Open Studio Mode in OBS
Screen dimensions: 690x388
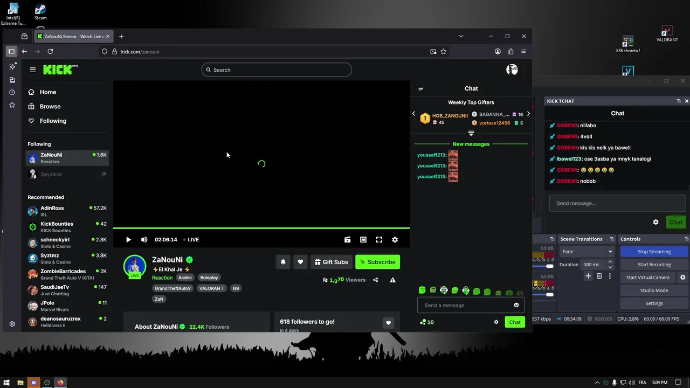(x=654, y=290)
